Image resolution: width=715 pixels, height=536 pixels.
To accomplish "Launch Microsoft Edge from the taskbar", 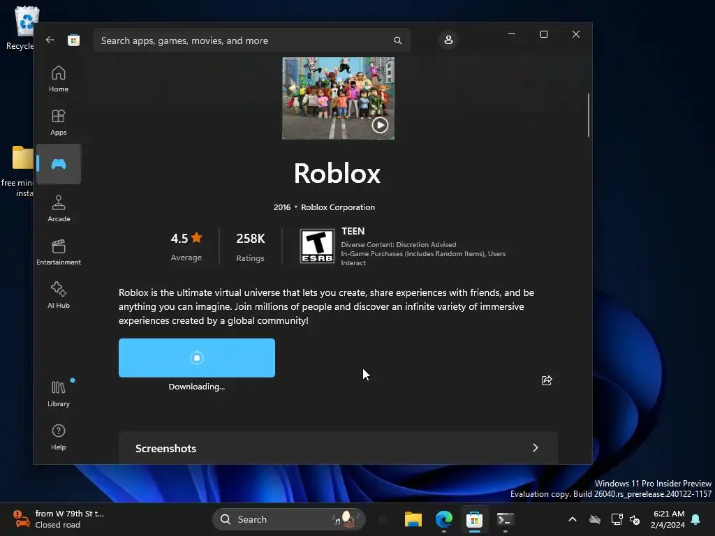I will [443, 519].
